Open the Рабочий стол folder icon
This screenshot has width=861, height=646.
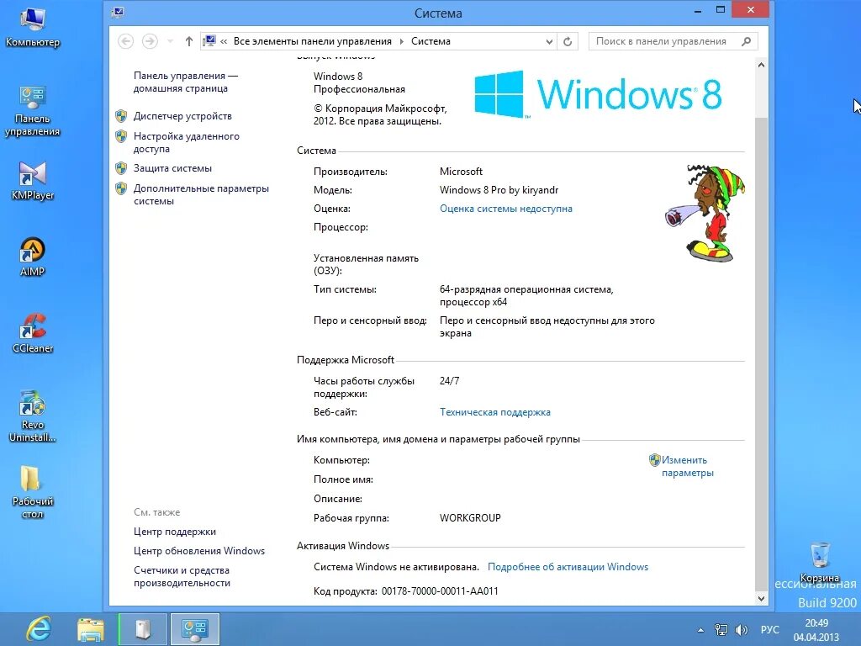pos(33,493)
